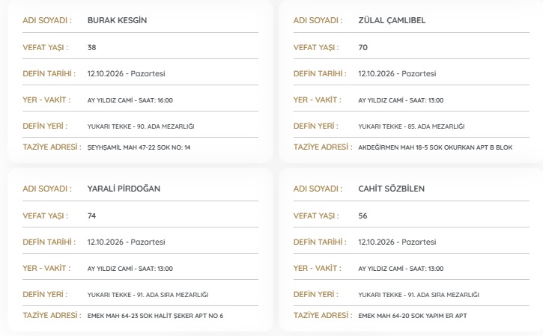Click age value 38 in Burak Kesgin card
543x336 pixels.
pos(92,47)
